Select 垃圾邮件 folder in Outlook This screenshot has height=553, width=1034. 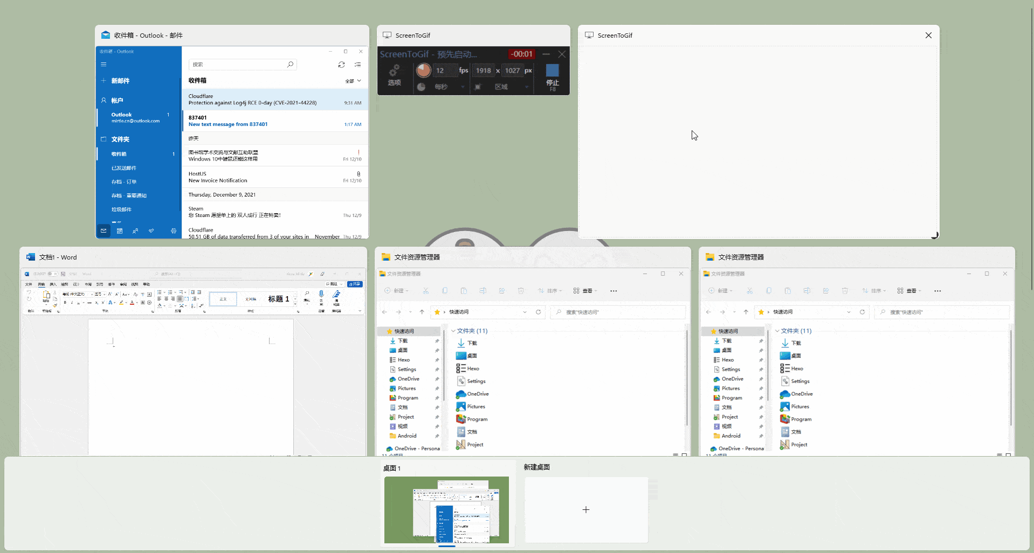click(x=121, y=209)
